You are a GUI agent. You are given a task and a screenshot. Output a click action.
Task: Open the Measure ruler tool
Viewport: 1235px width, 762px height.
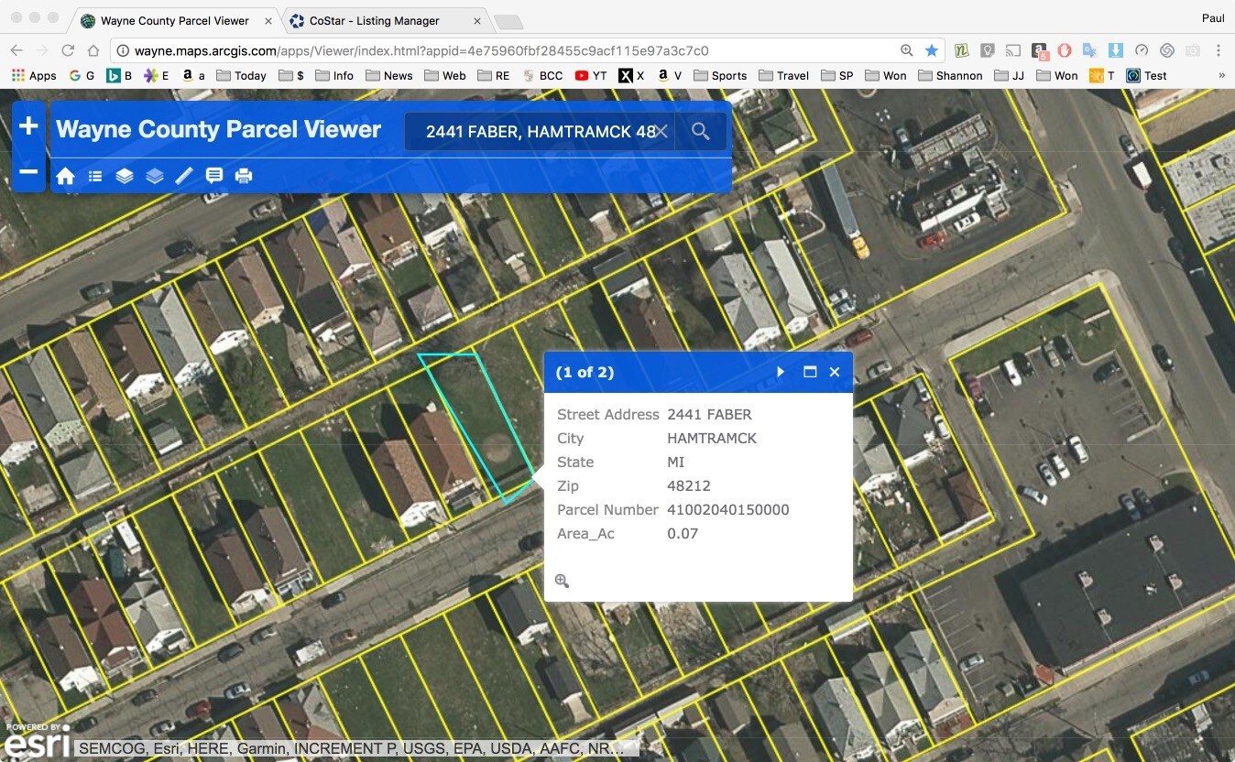[x=184, y=176]
